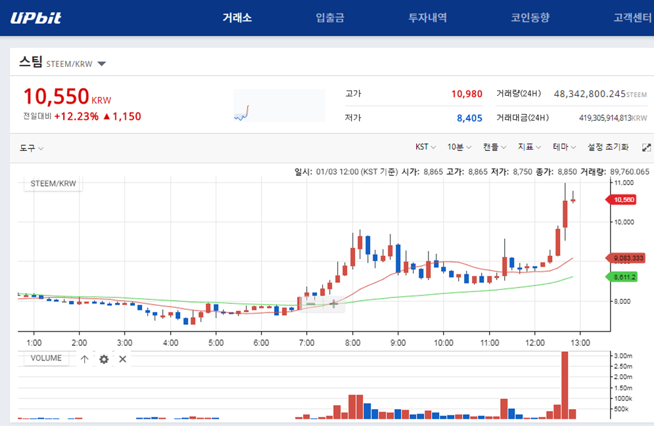The image size is (654, 426).
Task: Click the 스팀 coin name heading
Action: (30, 62)
